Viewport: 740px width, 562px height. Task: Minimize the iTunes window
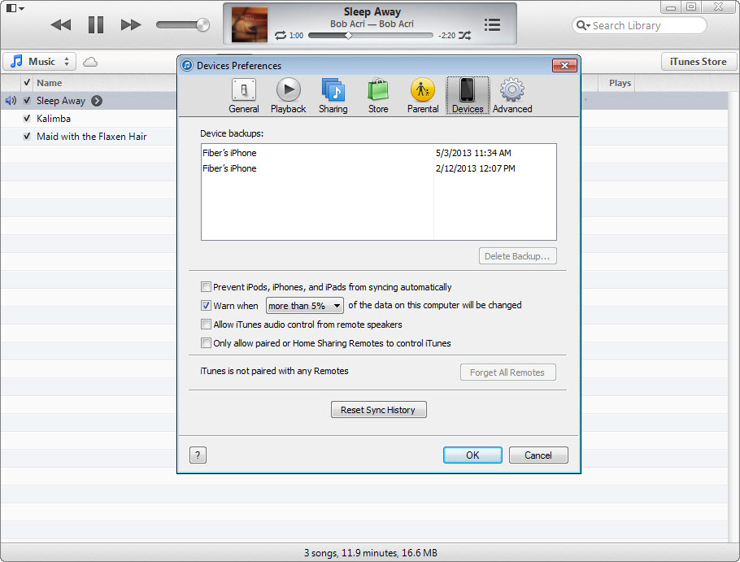click(x=671, y=7)
